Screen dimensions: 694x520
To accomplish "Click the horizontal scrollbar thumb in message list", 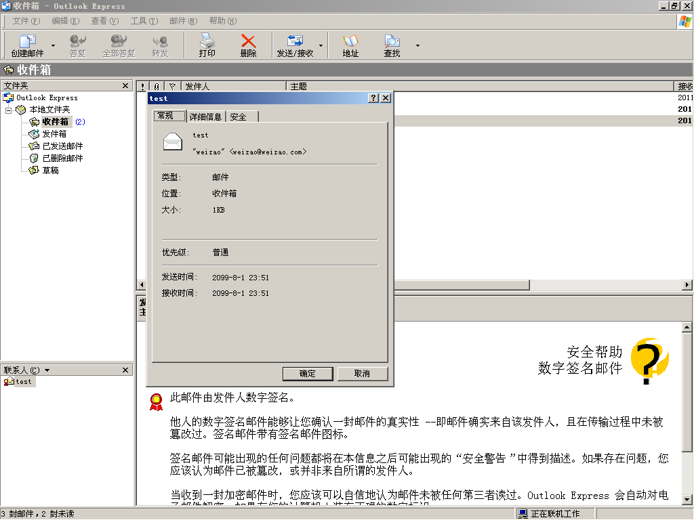I will coord(462,285).
